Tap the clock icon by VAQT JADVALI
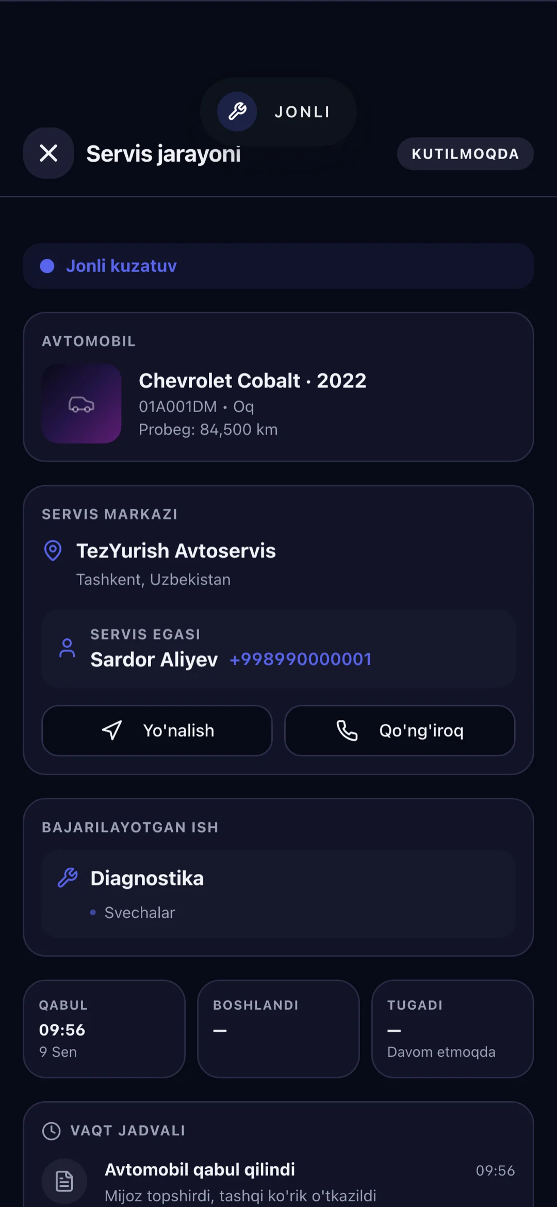The image size is (557, 1207). click(52, 1131)
